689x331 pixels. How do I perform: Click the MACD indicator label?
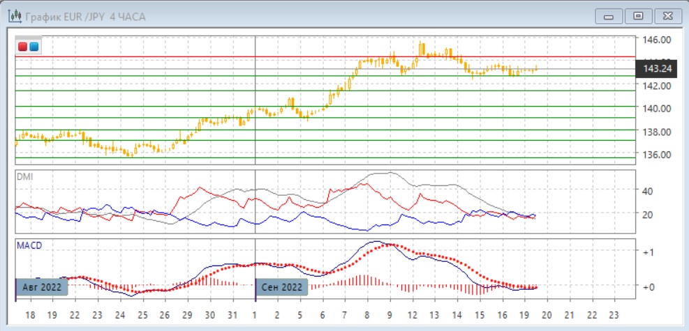point(28,245)
